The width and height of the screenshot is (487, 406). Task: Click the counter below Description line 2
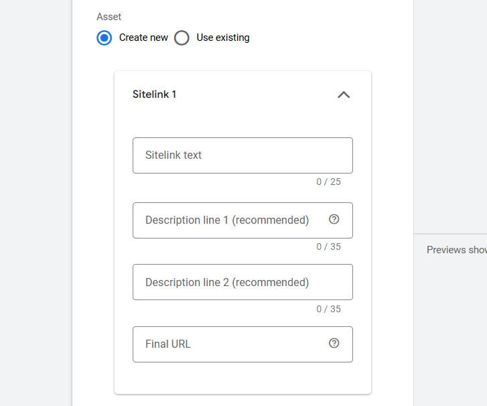coord(328,309)
